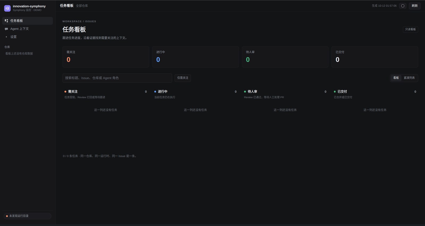The image size is (425, 226).
Task: Open 任务看板 in the sidebar
Action: click(28, 21)
